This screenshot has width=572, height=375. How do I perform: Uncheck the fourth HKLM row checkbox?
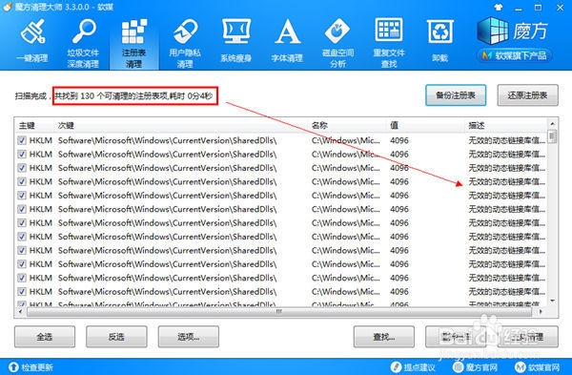coord(22,181)
